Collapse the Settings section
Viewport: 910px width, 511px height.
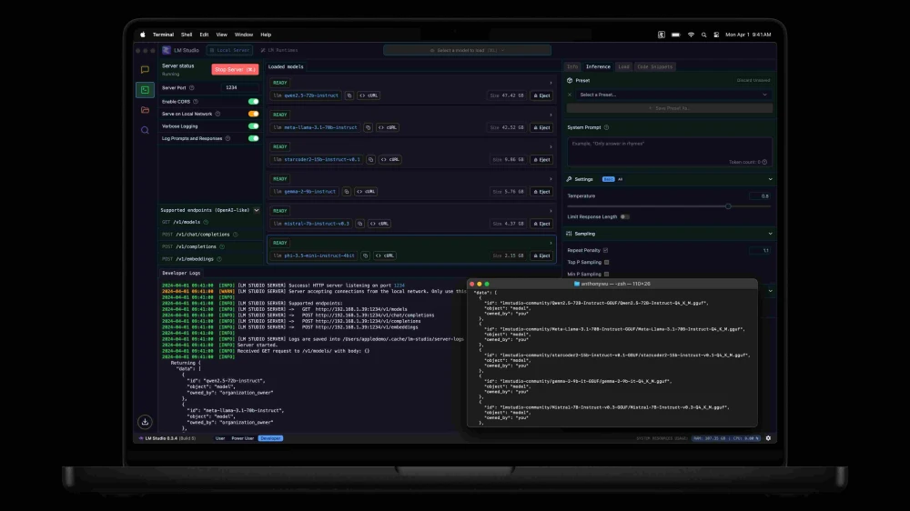click(x=770, y=179)
